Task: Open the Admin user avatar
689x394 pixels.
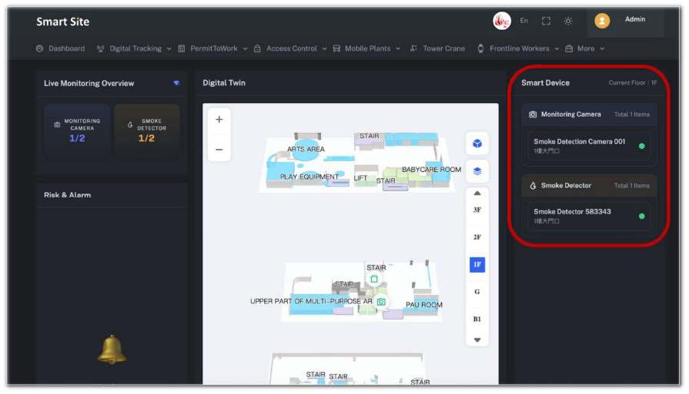Action: click(x=602, y=21)
